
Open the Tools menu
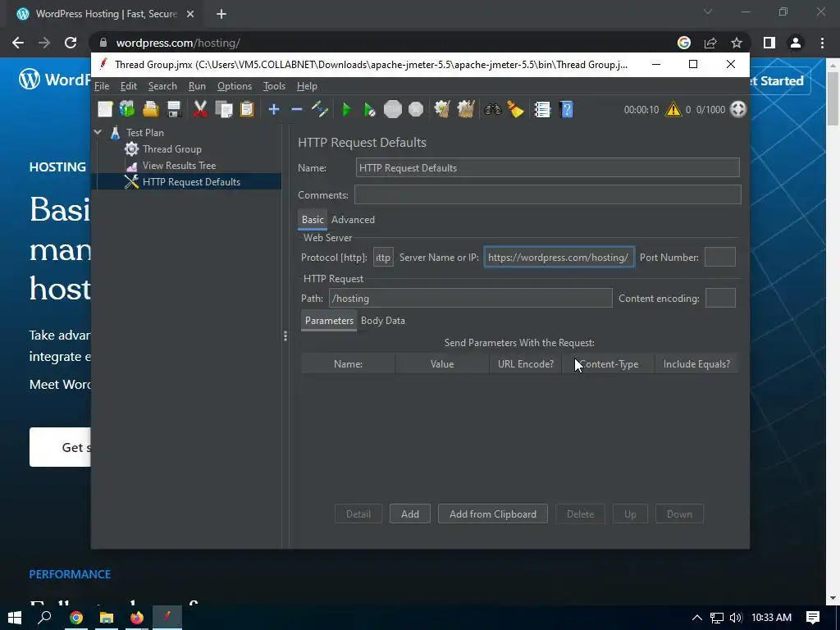coord(274,85)
